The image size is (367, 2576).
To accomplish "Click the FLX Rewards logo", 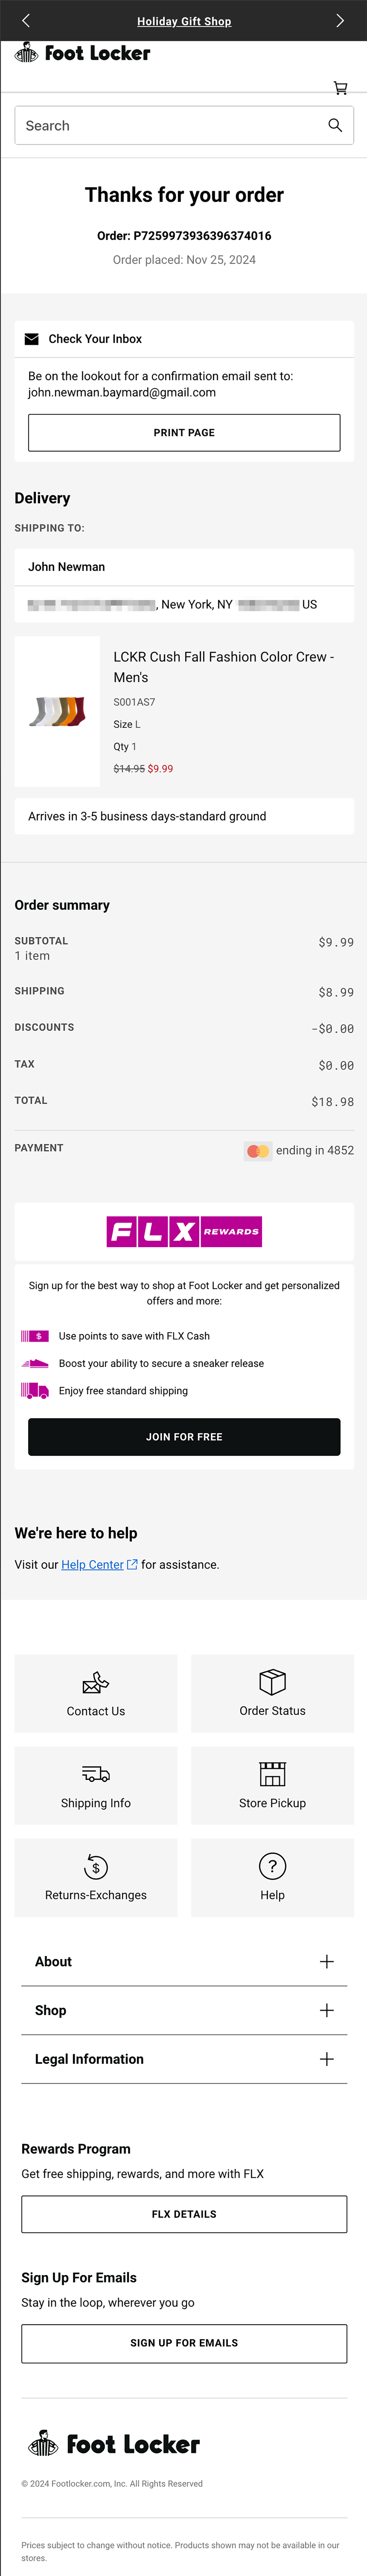I will click(x=183, y=1232).
